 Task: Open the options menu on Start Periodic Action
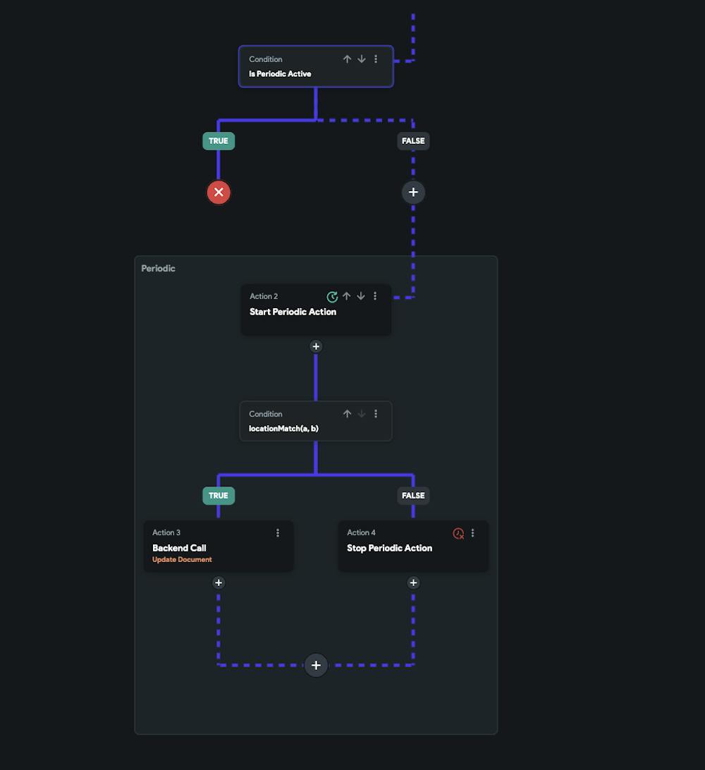374,296
